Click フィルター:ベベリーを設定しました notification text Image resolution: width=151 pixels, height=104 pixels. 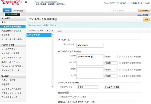pyautogui.click(x=42, y=25)
